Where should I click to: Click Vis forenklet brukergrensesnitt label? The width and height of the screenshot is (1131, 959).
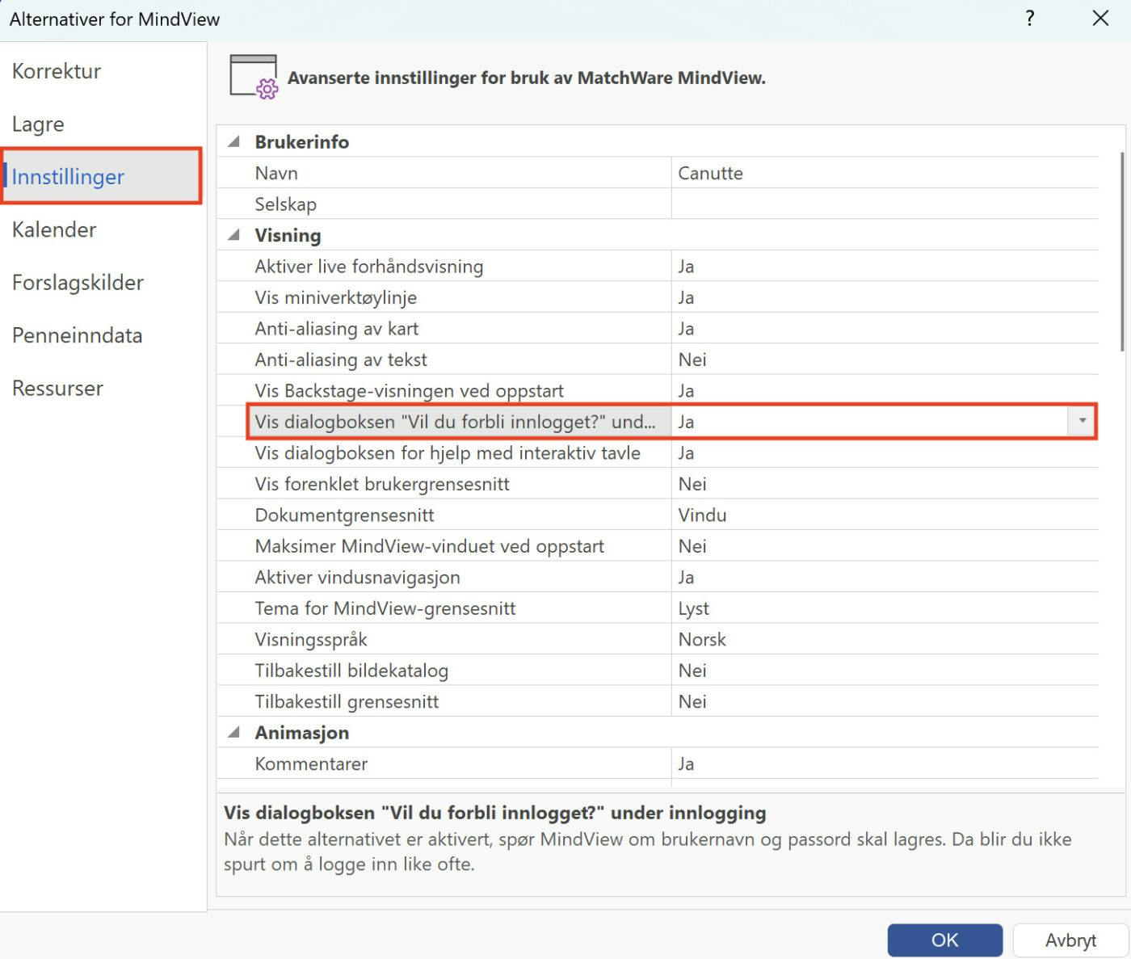[x=382, y=484]
